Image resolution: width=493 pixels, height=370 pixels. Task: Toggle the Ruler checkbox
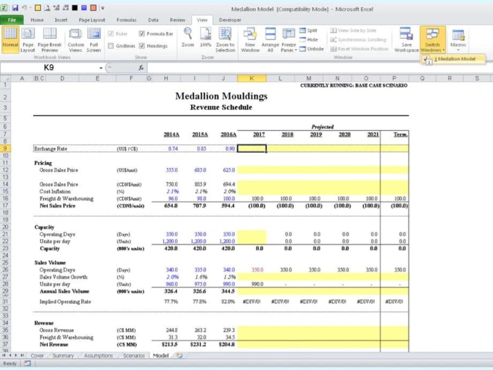tap(110, 34)
